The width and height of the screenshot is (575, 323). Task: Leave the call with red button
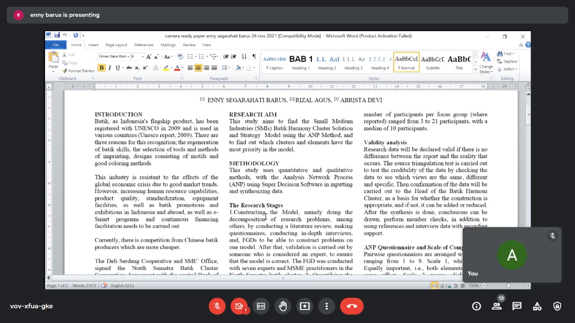click(352, 306)
